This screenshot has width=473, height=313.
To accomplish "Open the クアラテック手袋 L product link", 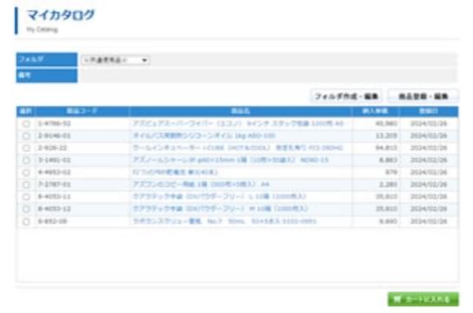I will tap(219, 196).
